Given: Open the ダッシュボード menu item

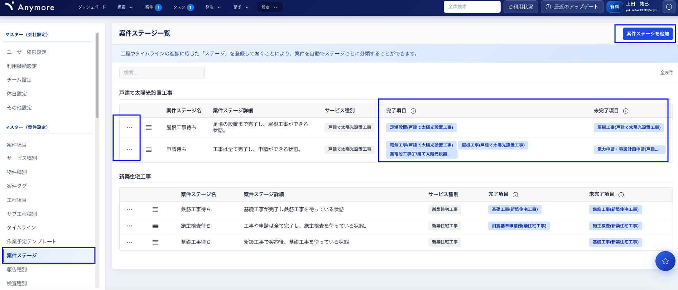Looking at the screenshot, I should 92,7.
